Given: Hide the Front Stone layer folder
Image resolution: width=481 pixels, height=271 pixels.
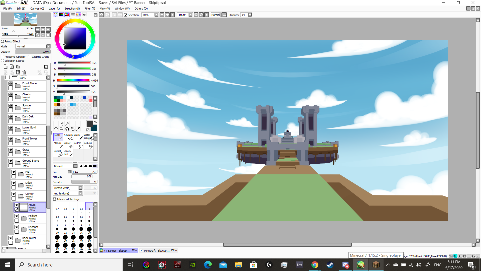Looking at the screenshot, I should tap(11, 84).
